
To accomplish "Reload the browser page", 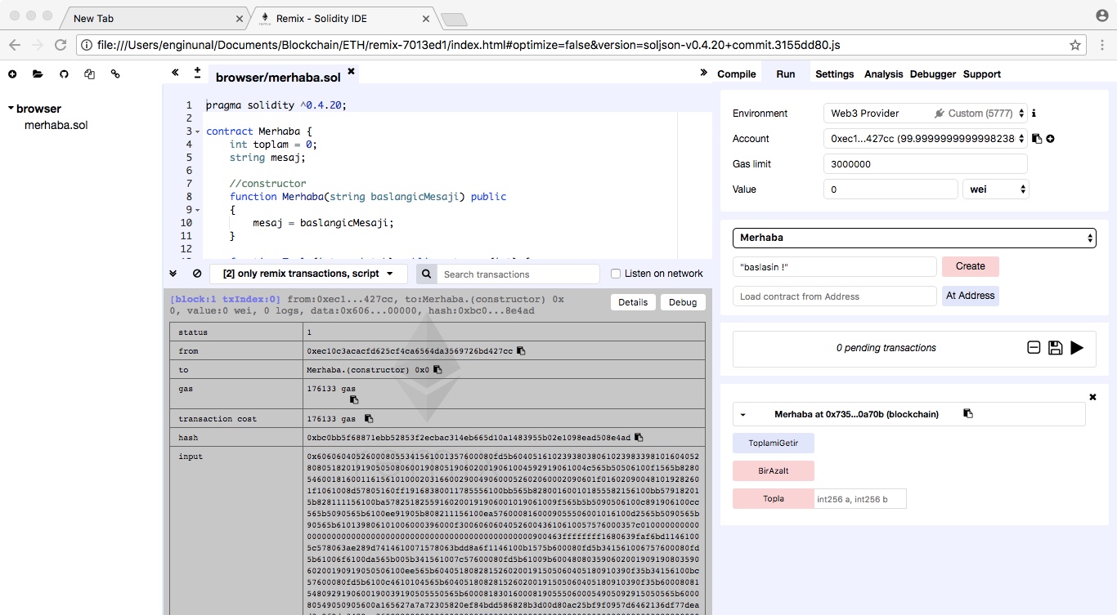I will 61,46.
